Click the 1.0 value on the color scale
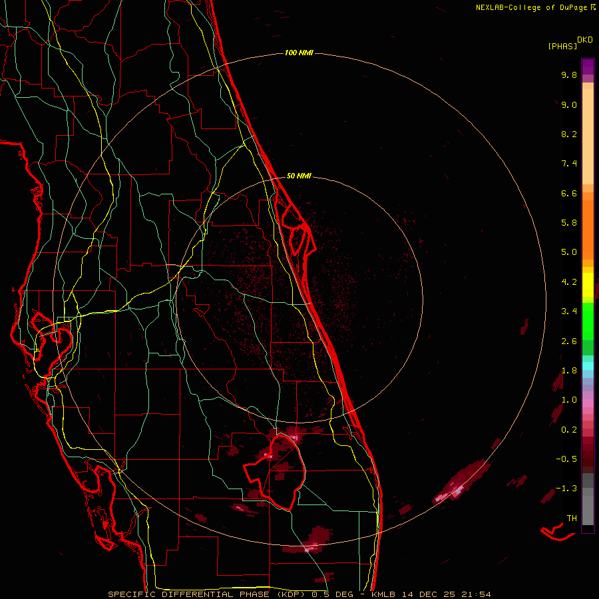The image size is (599, 599). pyautogui.click(x=569, y=400)
